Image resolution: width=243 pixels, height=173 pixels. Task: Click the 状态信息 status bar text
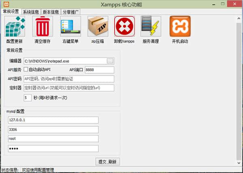click(10, 170)
